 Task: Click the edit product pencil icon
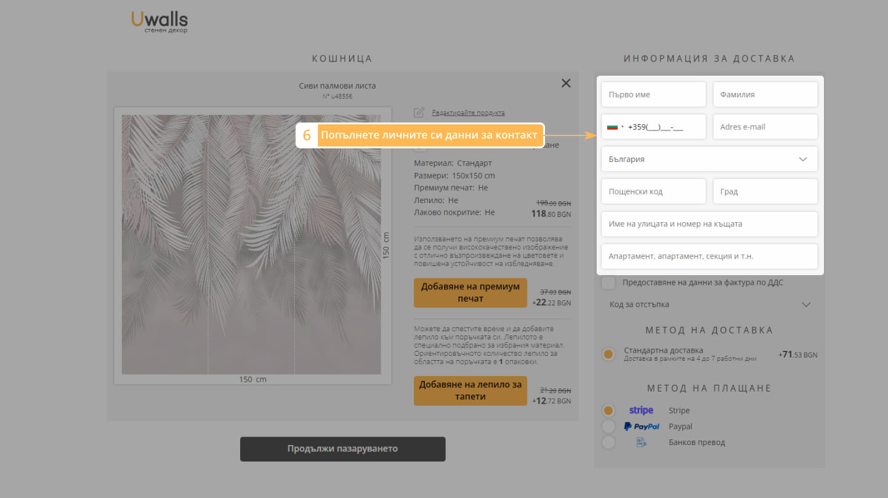419,112
